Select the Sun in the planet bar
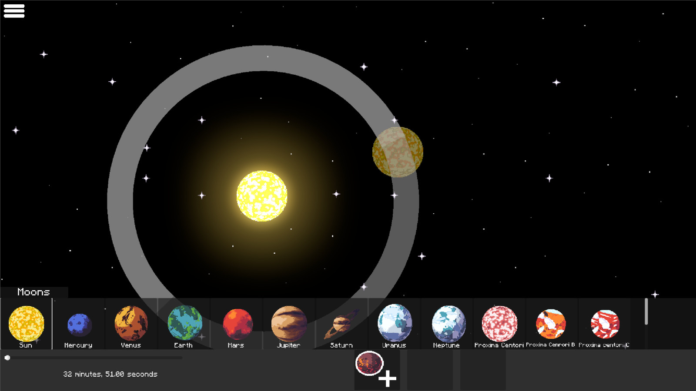The height and width of the screenshot is (391, 696). click(x=26, y=324)
